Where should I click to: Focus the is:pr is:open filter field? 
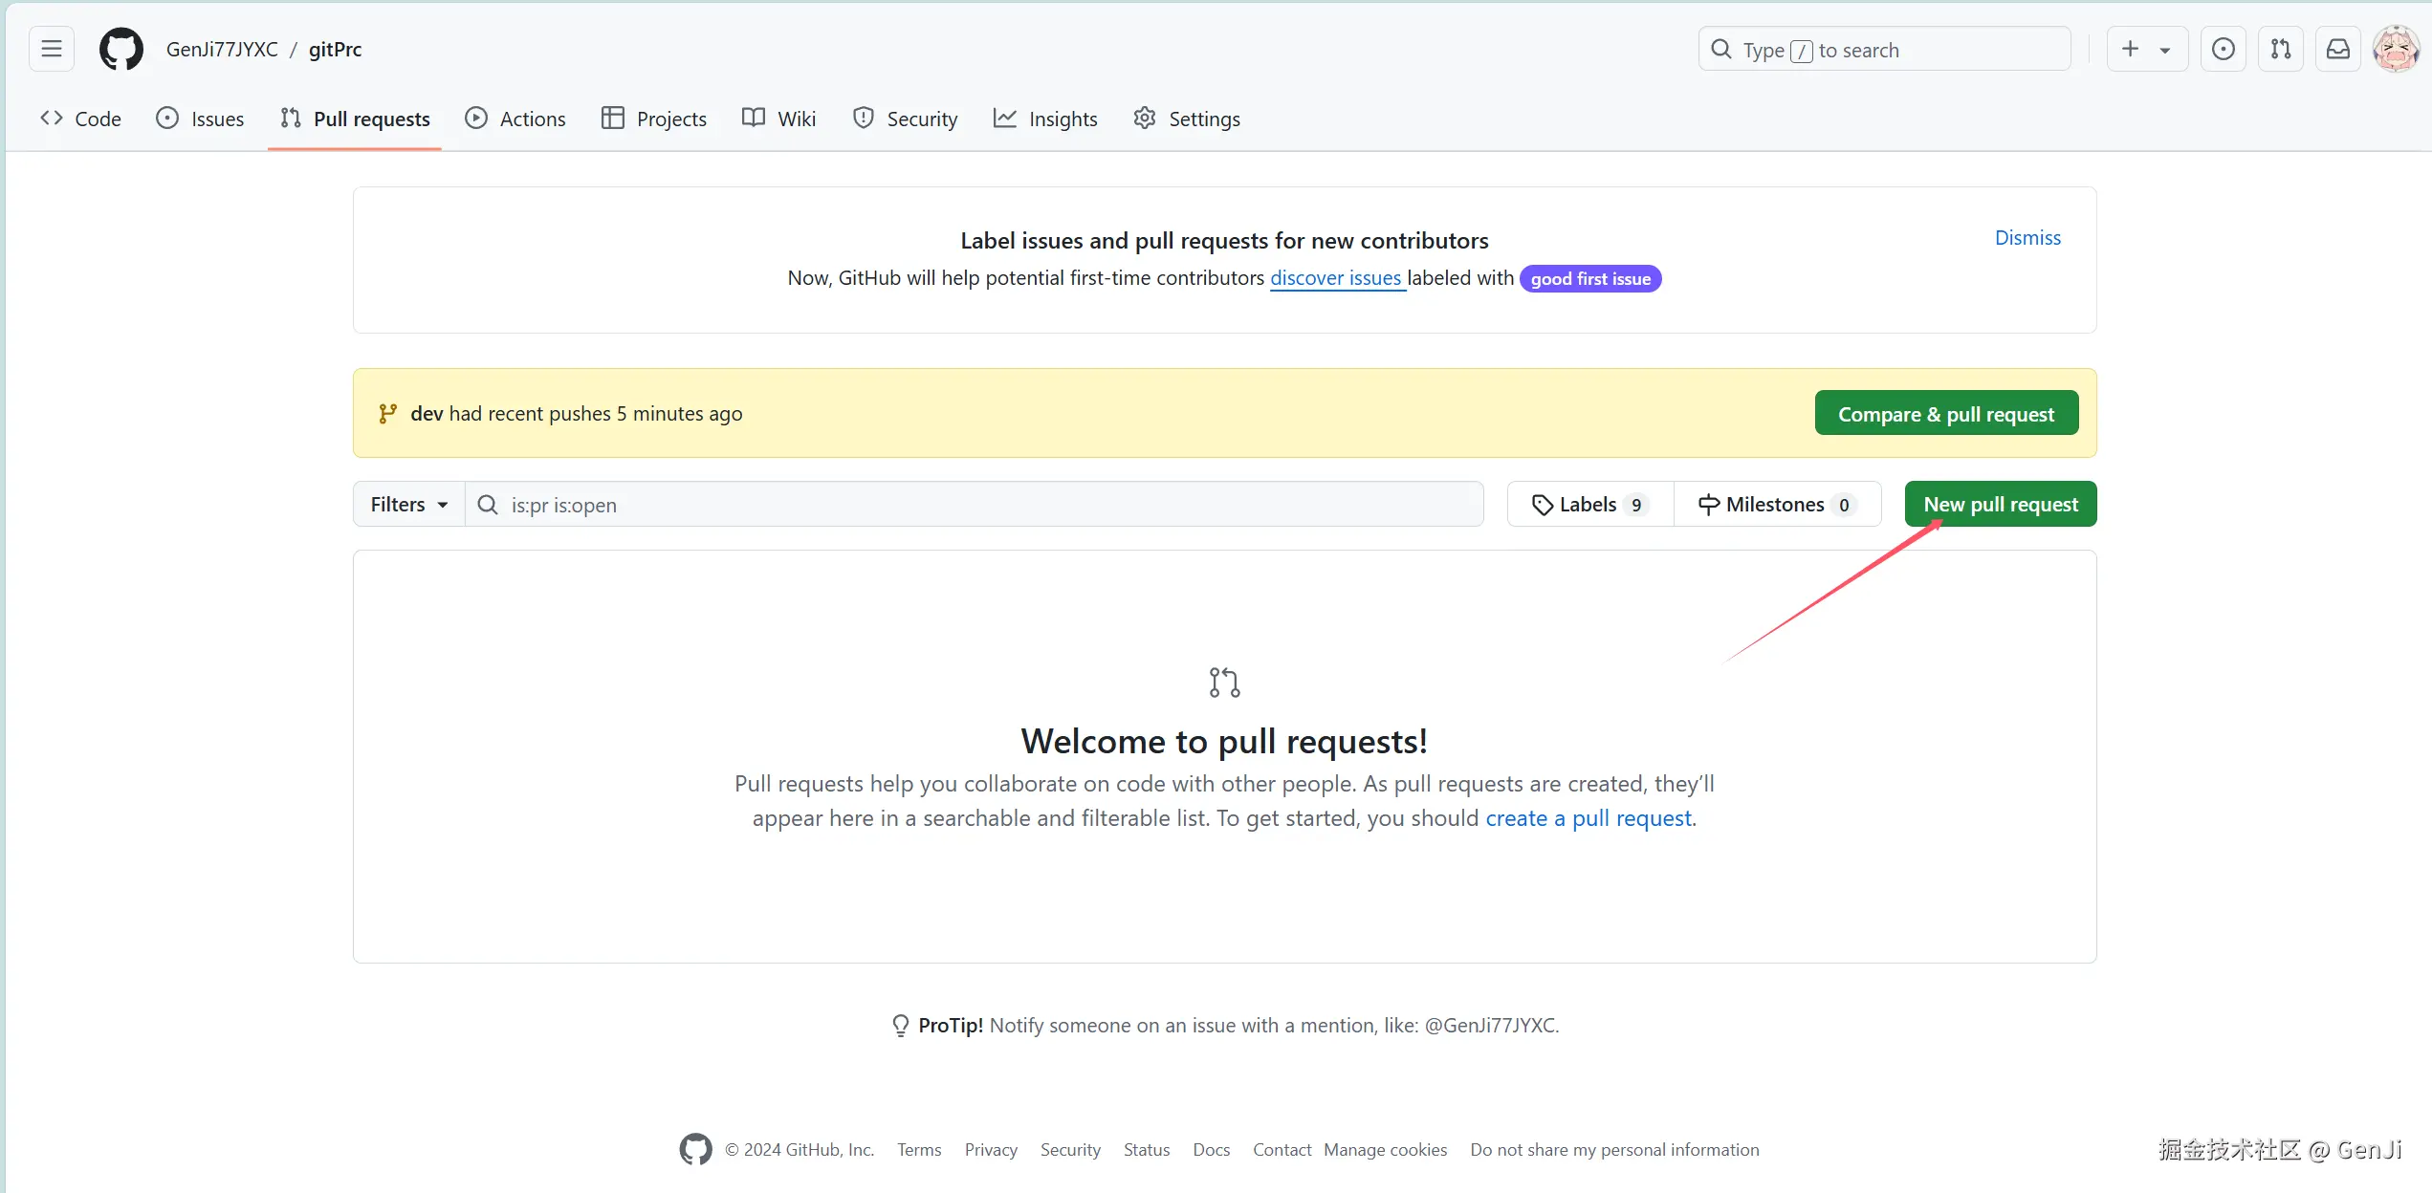pyautogui.click(x=985, y=505)
